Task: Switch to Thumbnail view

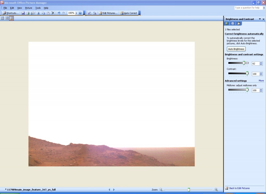Action: (3, 18)
